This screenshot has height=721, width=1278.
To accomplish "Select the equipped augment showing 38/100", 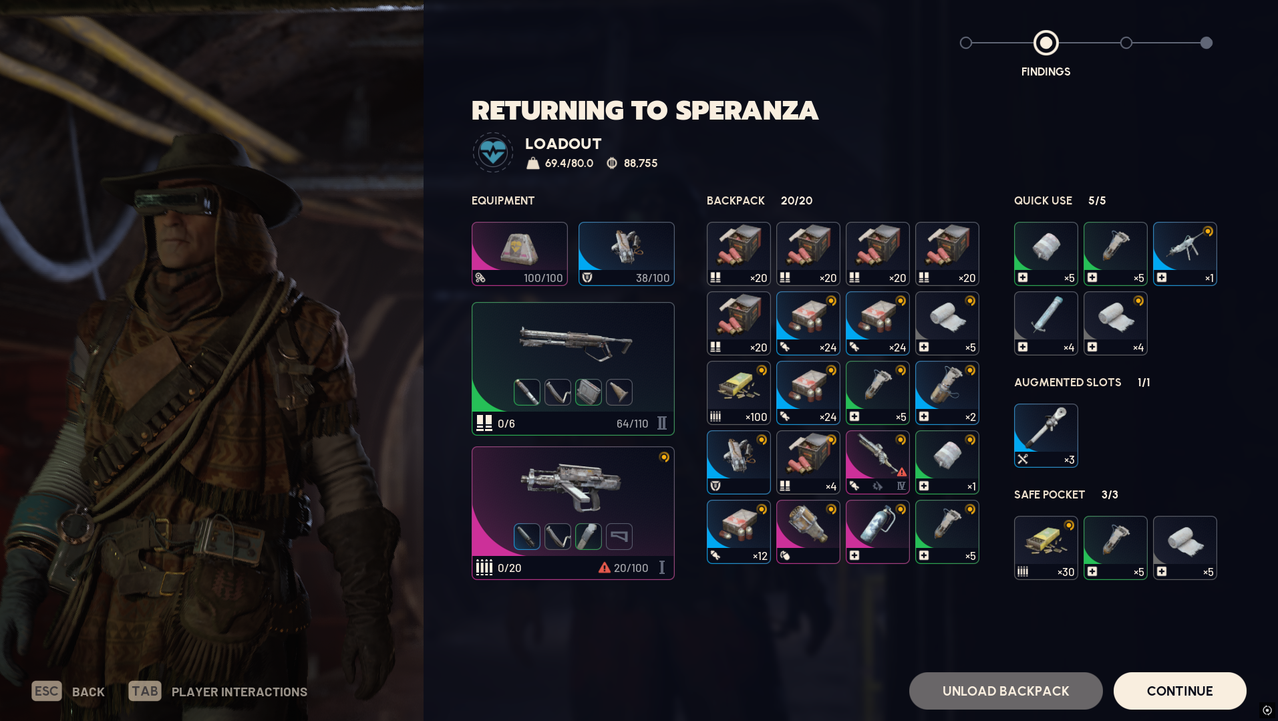I will tap(626, 254).
